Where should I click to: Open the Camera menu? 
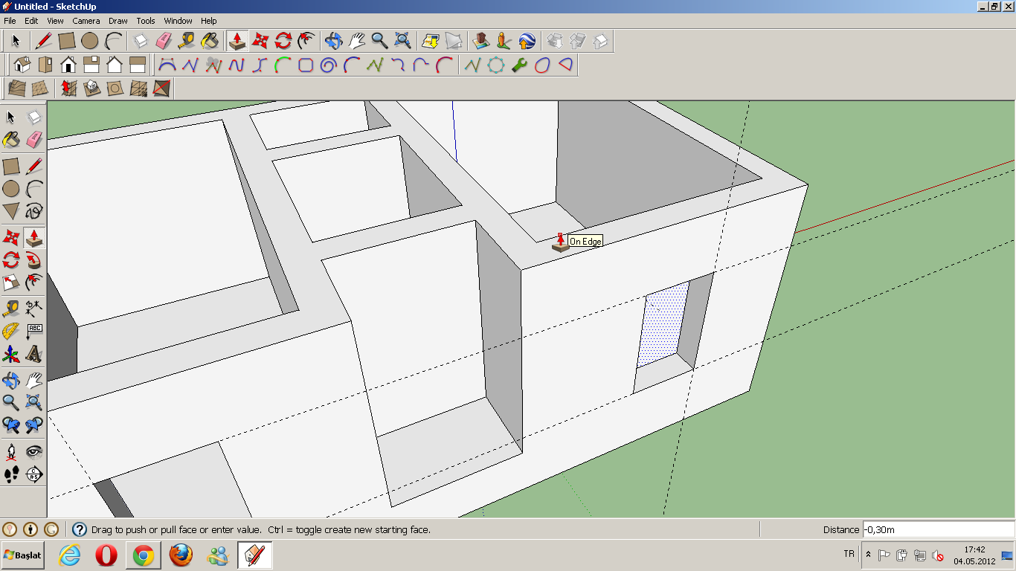pyautogui.click(x=86, y=21)
